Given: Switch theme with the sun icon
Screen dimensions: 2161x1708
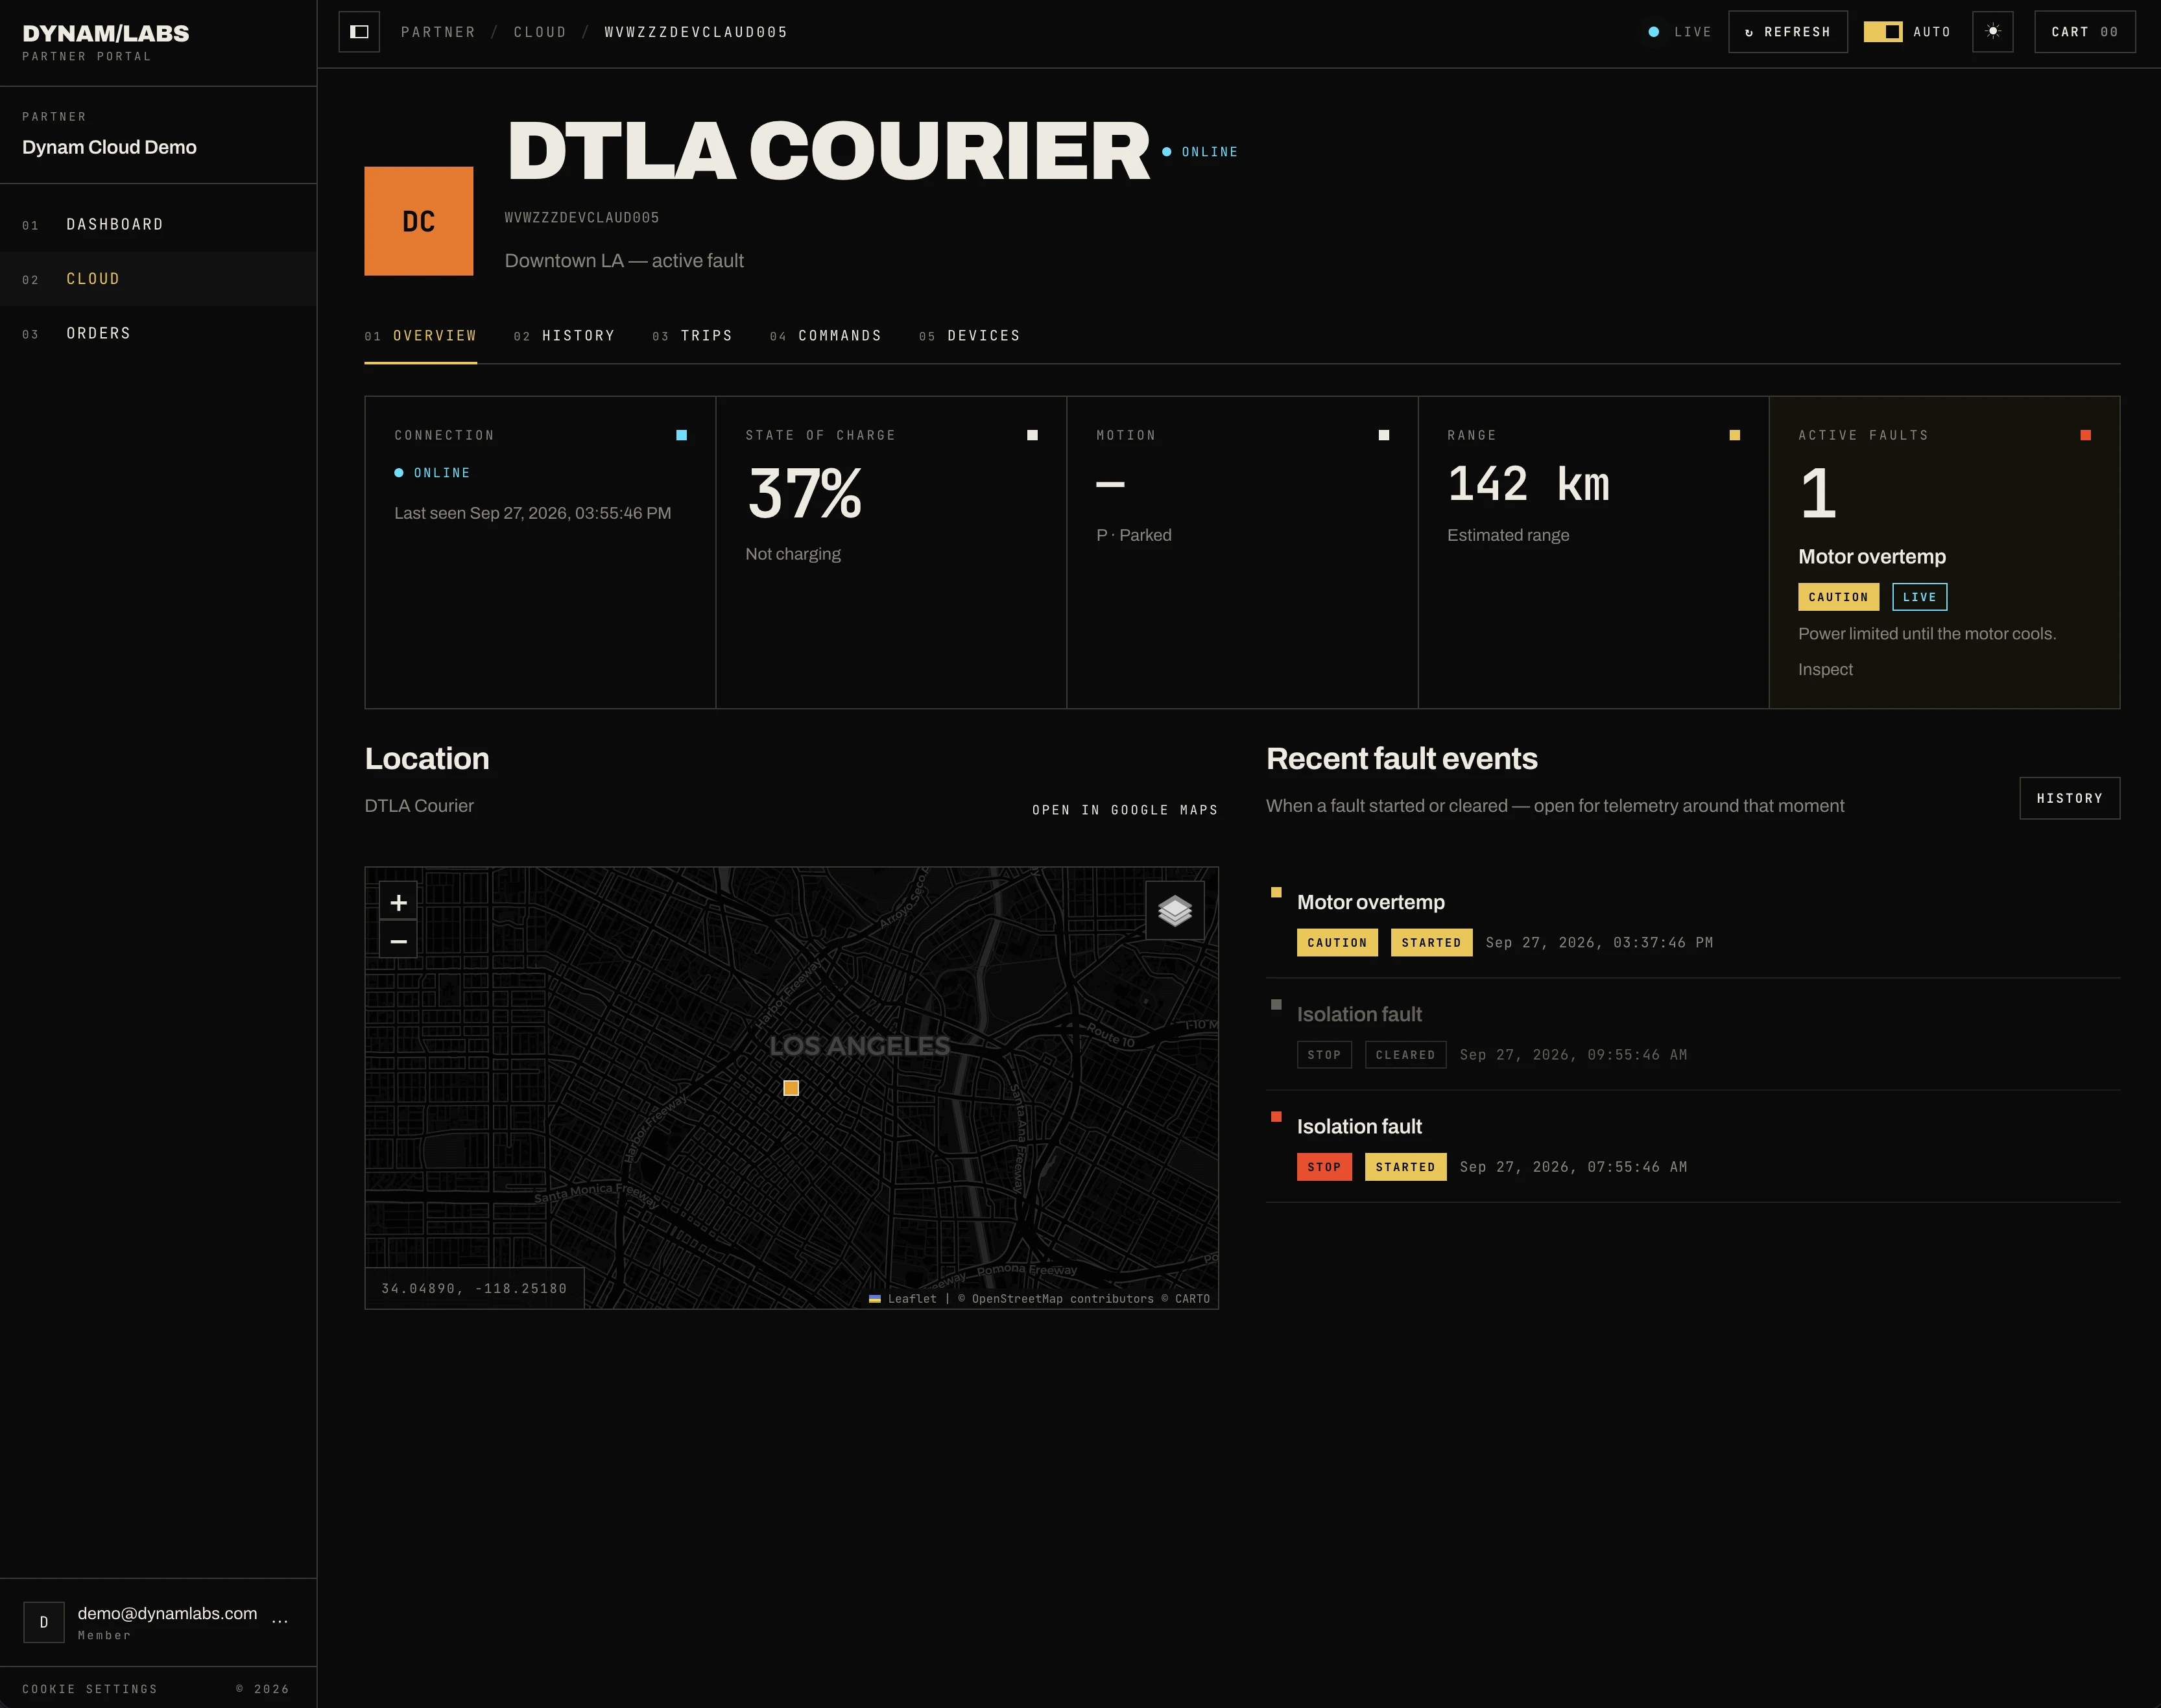Looking at the screenshot, I should pyautogui.click(x=1992, y=32).
